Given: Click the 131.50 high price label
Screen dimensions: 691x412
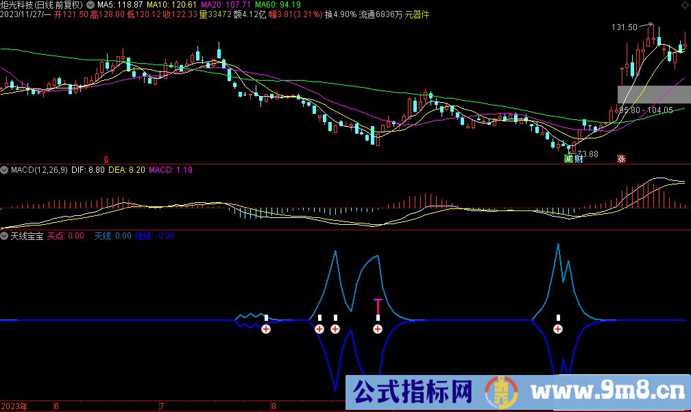Looking at the screenshot, I should coord(625,27).
